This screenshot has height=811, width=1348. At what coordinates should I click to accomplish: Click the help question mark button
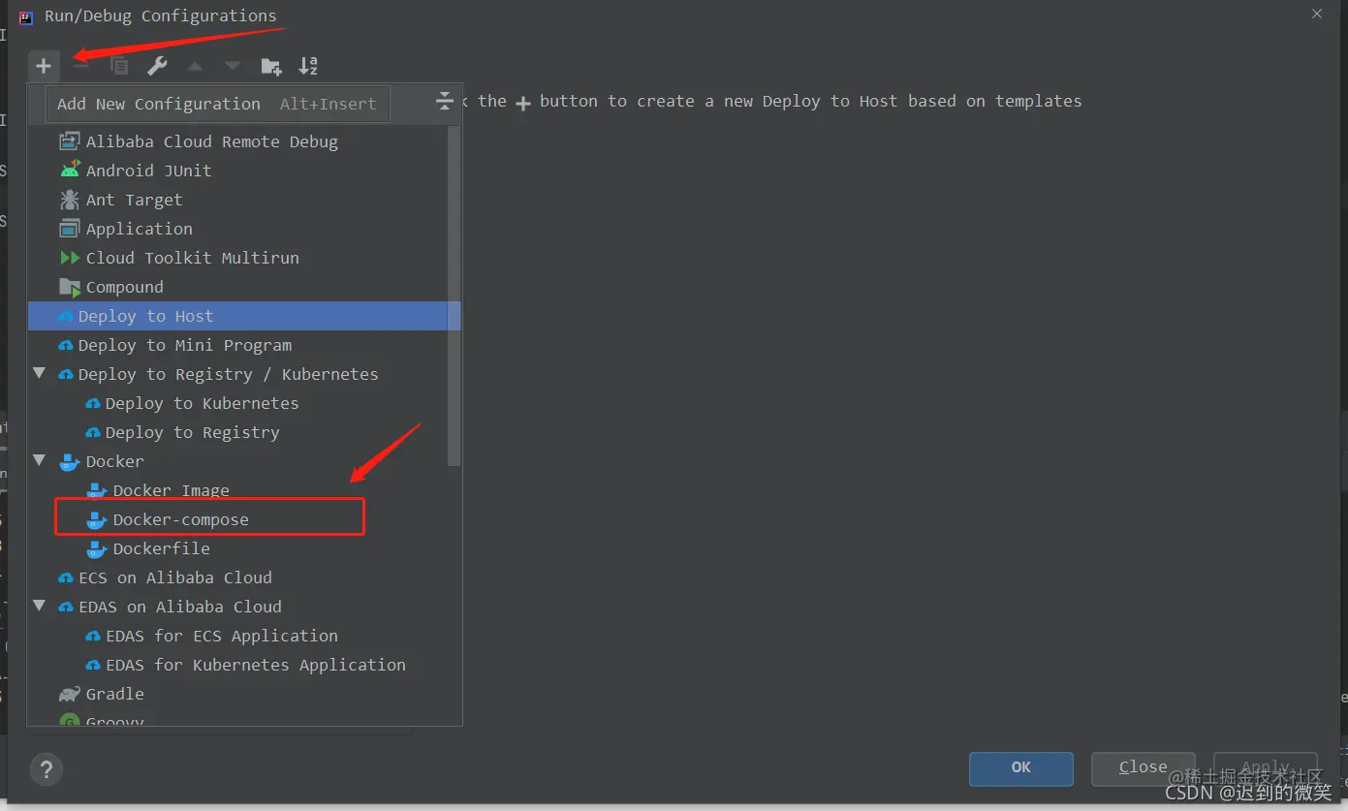point(47,769)
